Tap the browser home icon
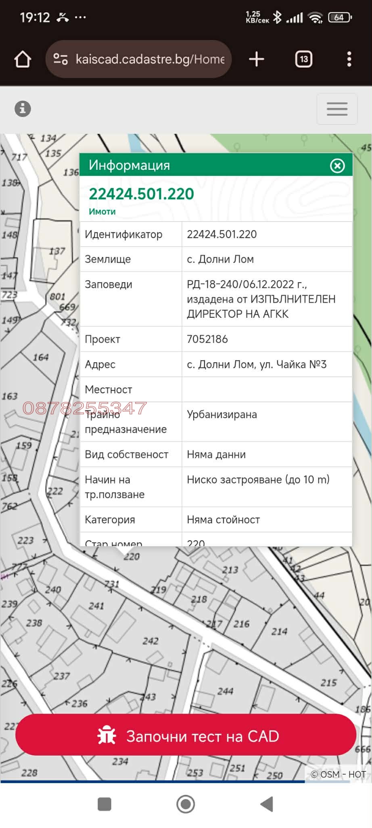 23,59
